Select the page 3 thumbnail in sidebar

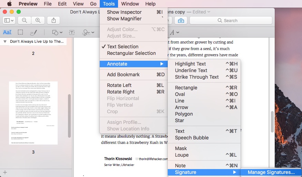33,113
